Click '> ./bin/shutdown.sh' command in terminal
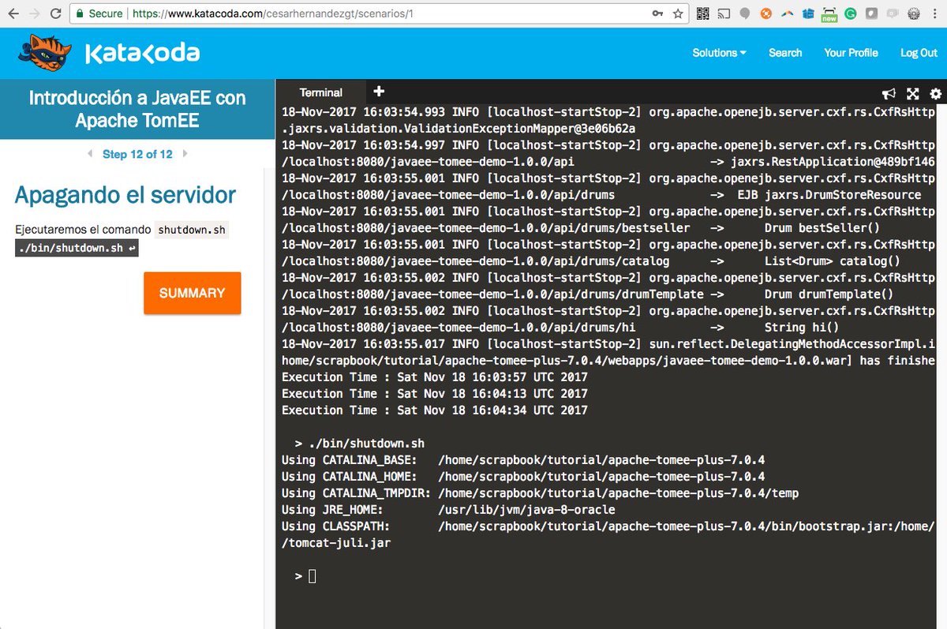 tap(360, 444)
